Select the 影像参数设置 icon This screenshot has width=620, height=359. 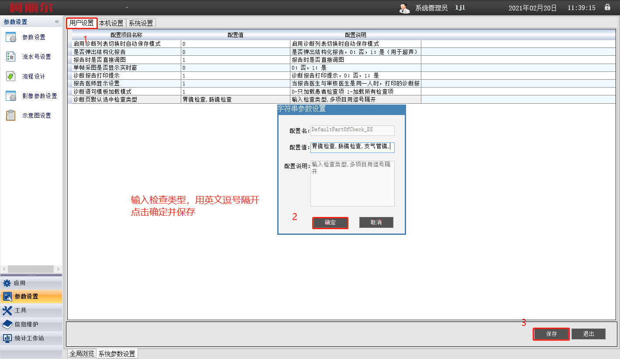click(11, 96)
